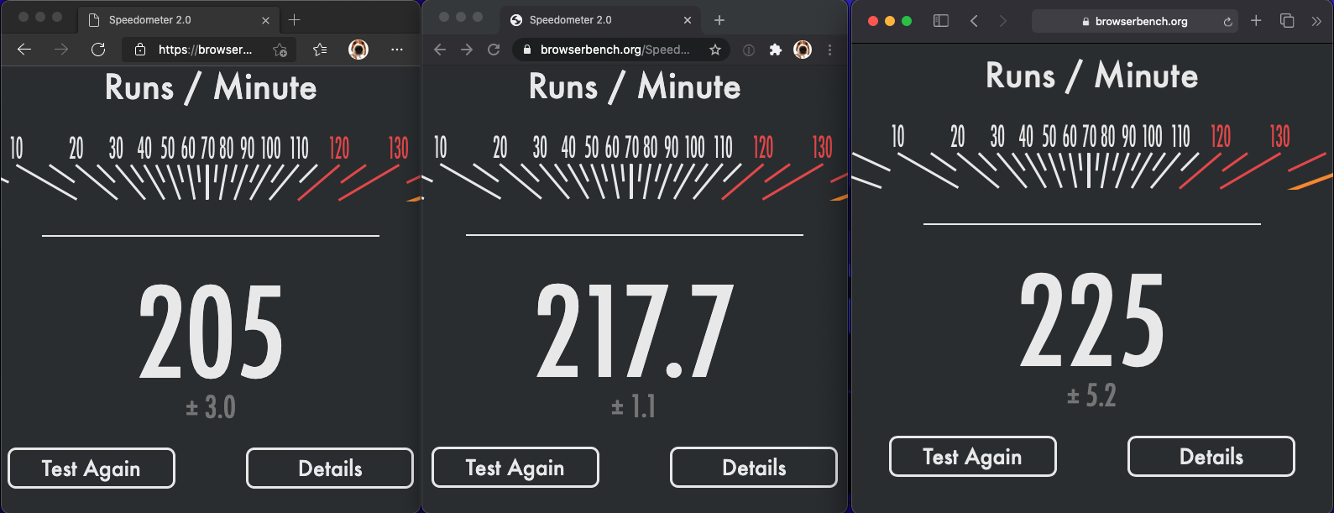
Task: Open a new tab in Edge
Action: pyautogui.click(x=294, y=19)
